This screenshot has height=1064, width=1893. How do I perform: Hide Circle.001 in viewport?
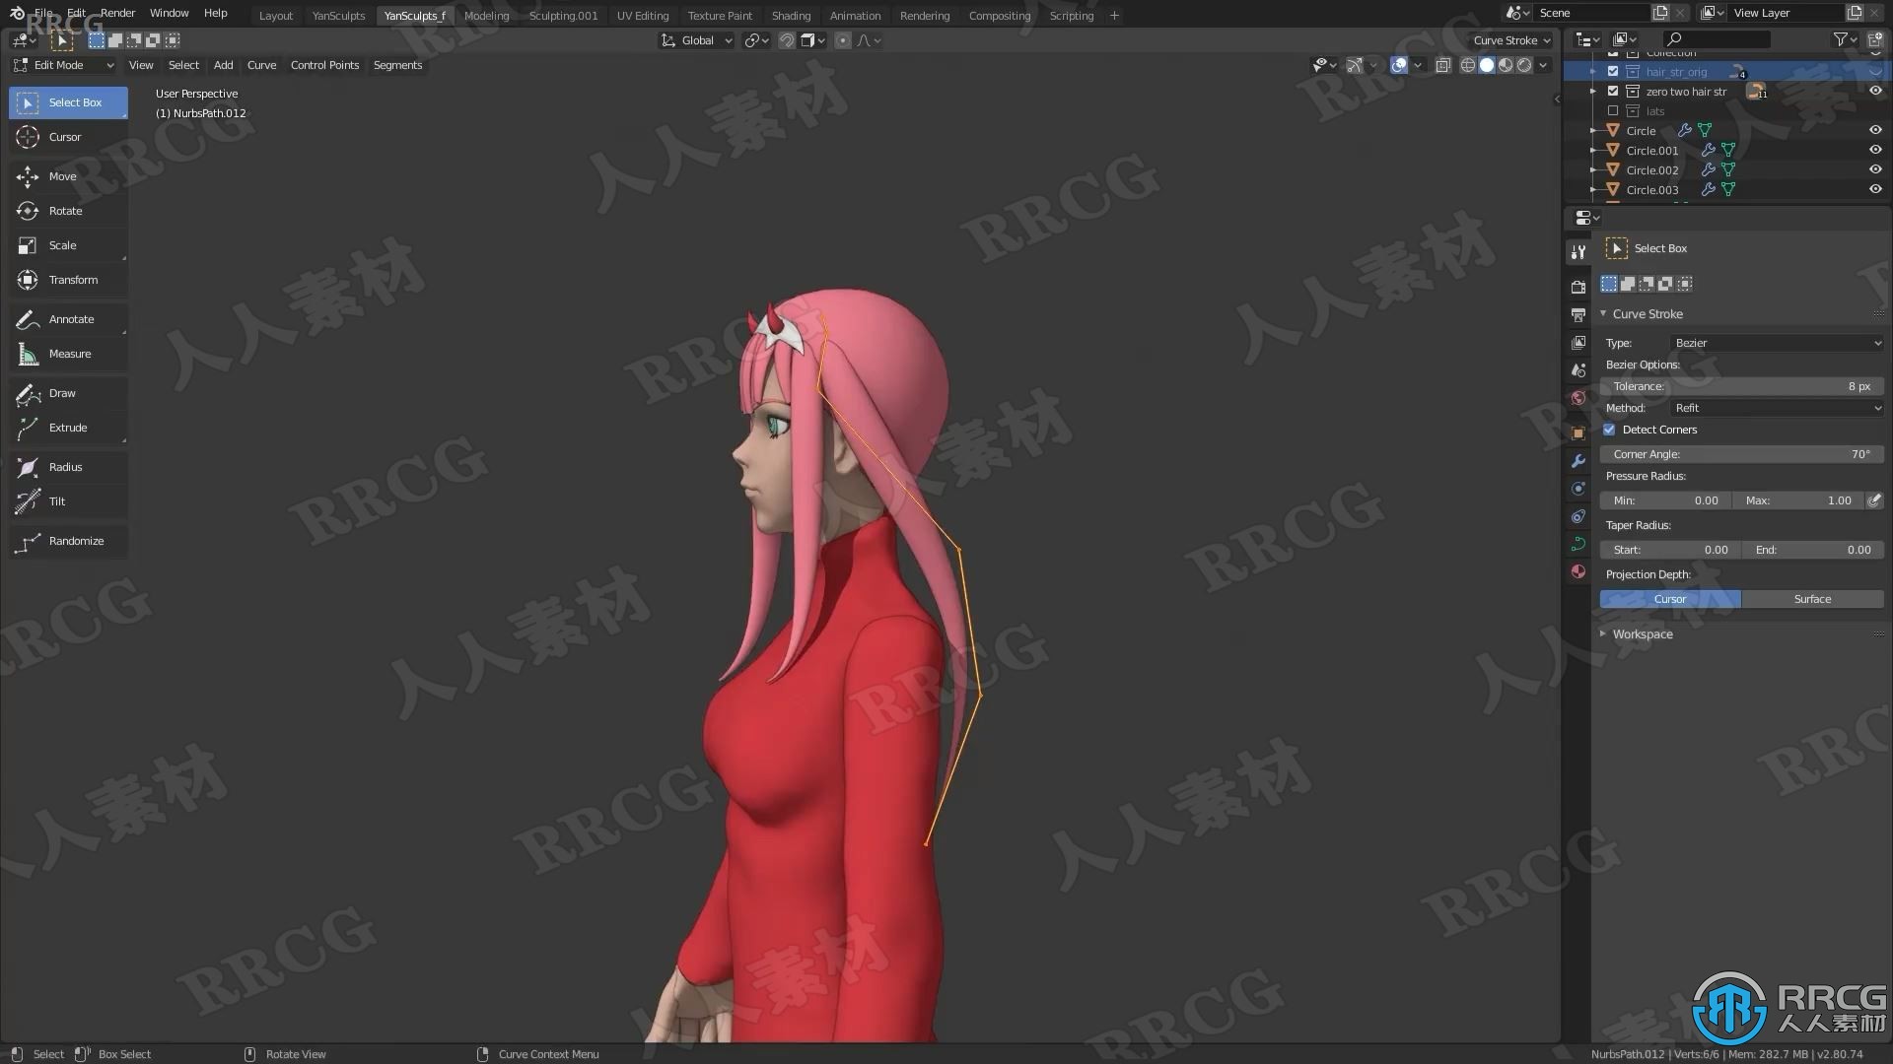pyautogui.click(x=1875, y=150)
